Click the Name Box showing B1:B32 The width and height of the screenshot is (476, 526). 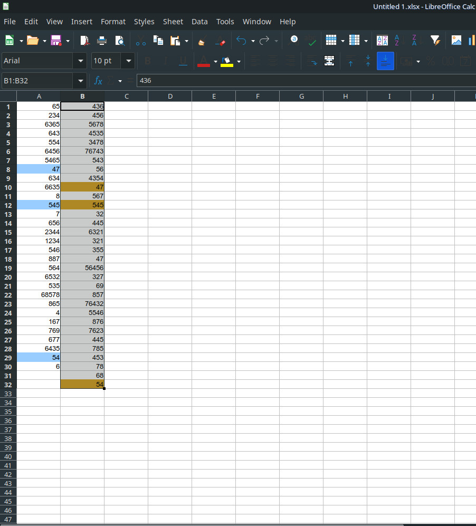pos(37,81)
